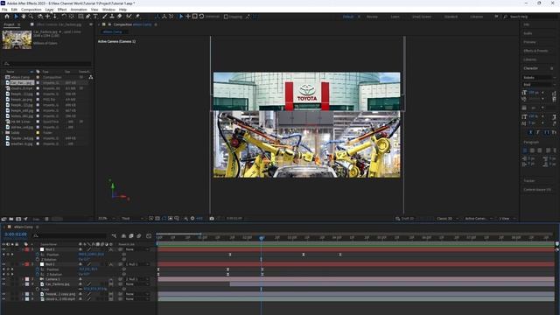Hide the Car_Factory.jpg layer
Image resolution: width=560 pixels, height=315 pixels.
pos(3,284)
